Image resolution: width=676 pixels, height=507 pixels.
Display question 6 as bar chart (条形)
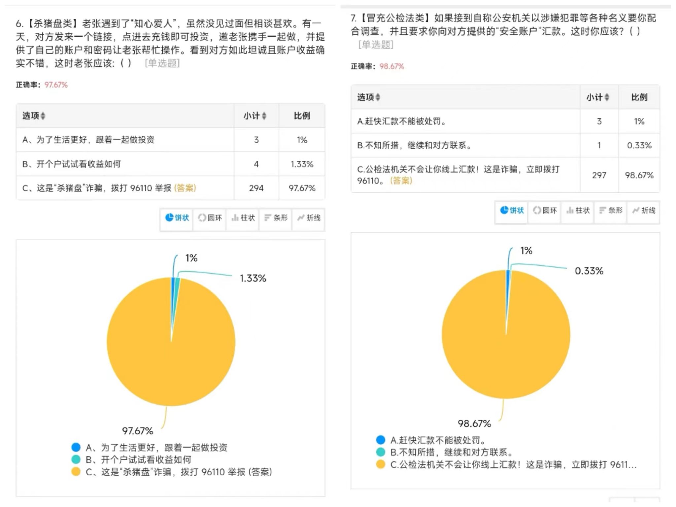[x=276, y=218]
